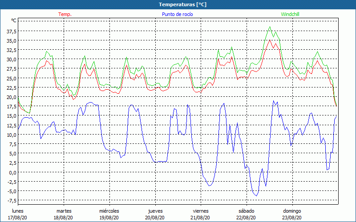The width and height of the screenshot is (356, 222).
Task: Click the jueves day label
Action: (155, 211)
